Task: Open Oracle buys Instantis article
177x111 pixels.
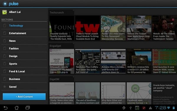Action: [165, 93]
